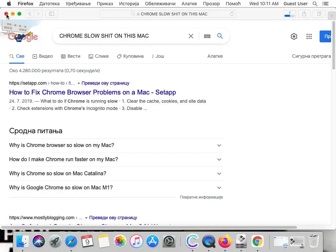This screenshot has width=336, height=252.
Task: Launch Siri from the dock
Action: [x=39, y=241]
